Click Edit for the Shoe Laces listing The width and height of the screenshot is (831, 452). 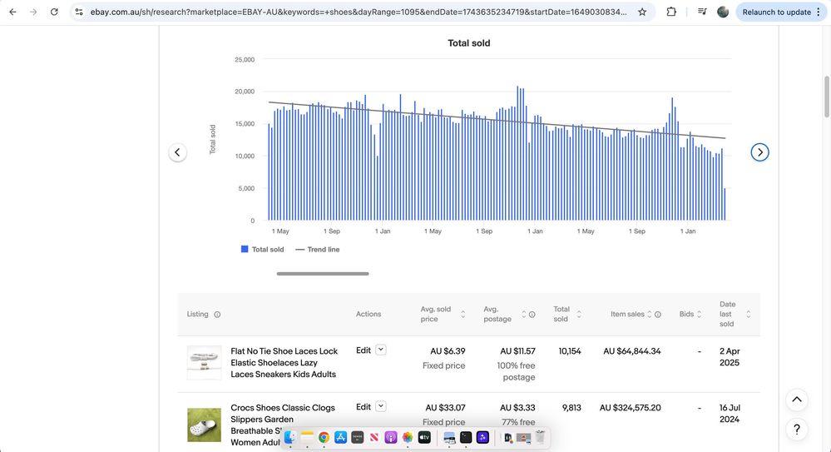point(363,350)
